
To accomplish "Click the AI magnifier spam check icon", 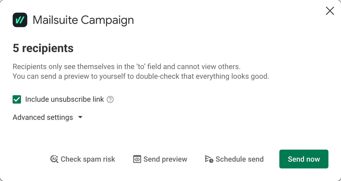I will click(x=54, y=159).
